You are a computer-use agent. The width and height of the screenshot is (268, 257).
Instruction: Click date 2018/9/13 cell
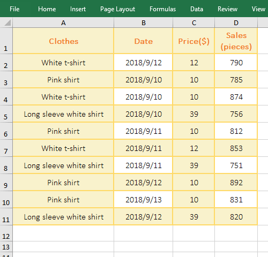click(x=143, y=200)
